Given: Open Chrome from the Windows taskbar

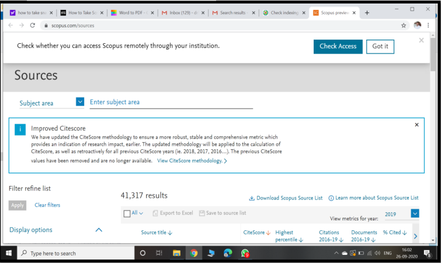Looking at the screenshot, I should (193, 254).
